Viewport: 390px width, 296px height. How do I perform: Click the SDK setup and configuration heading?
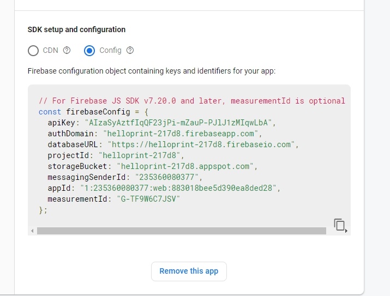[x=76, y=29]
